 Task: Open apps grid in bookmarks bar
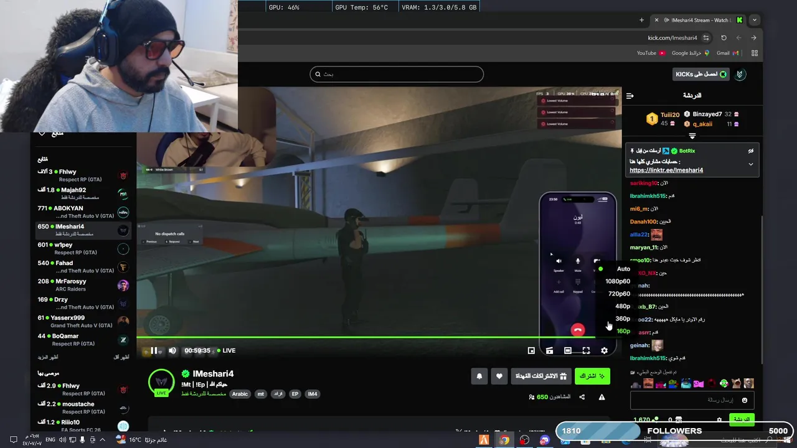click(x=754, y=54)
